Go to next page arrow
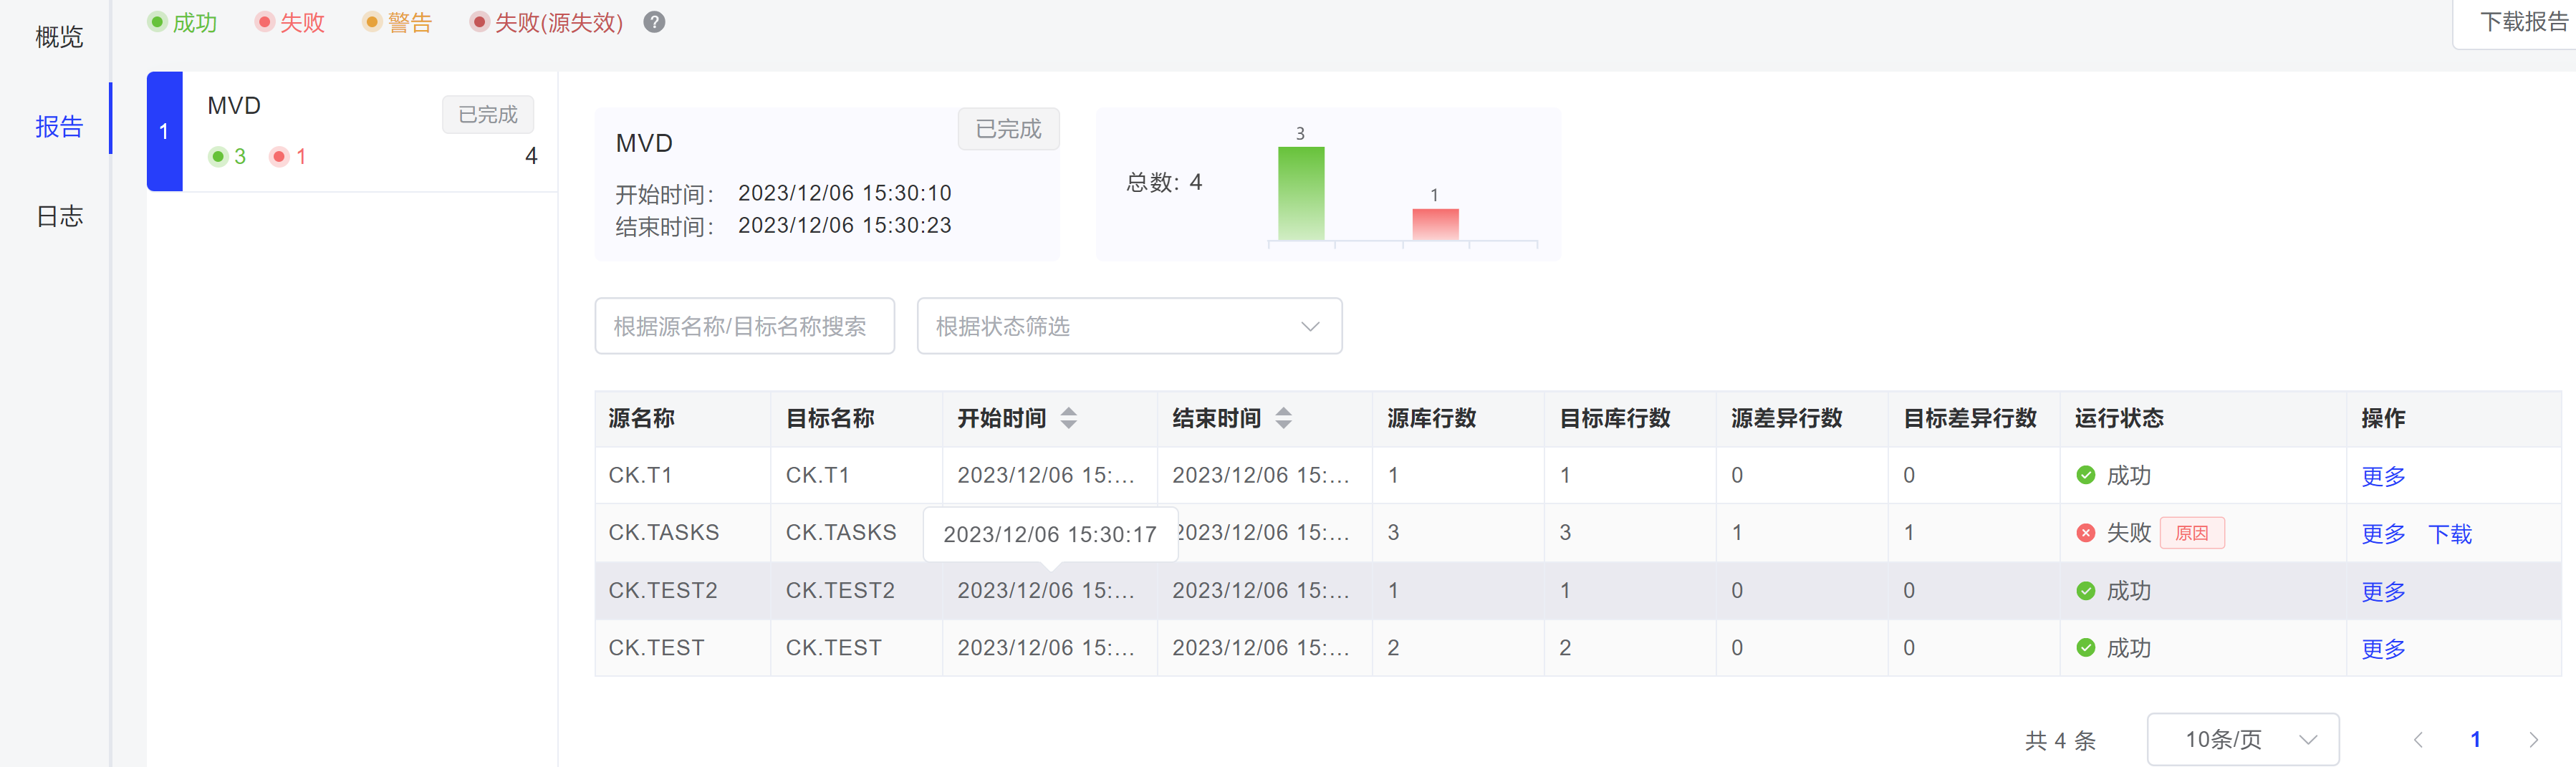This screenshot has height=767, width=2576. pyautogui.click(x=2533, y=740)
